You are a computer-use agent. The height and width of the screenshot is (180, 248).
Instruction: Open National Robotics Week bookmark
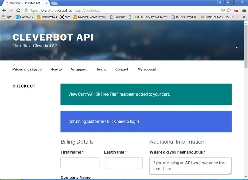click(x=90, y=17)
